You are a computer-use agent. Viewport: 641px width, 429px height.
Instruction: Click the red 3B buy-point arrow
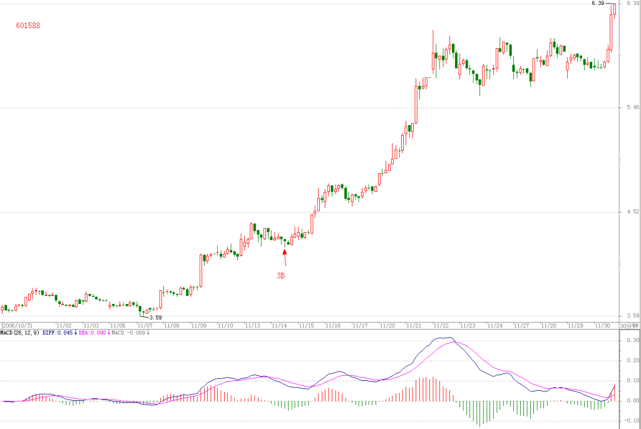[x=285, y=258]
